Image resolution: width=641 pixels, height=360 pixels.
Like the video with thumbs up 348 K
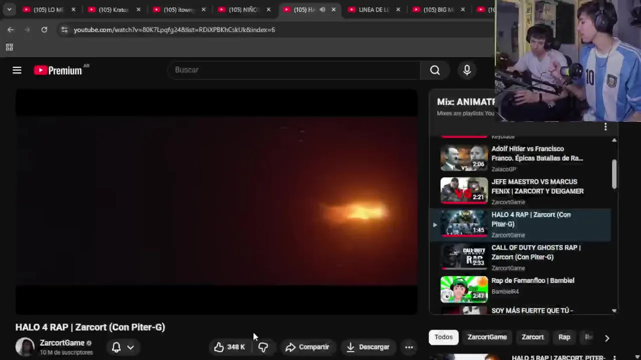pos(229,347)
